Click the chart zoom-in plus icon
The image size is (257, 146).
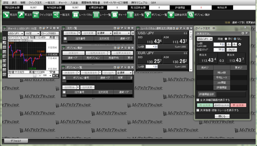pyautogui.click(x=54, y=76)
